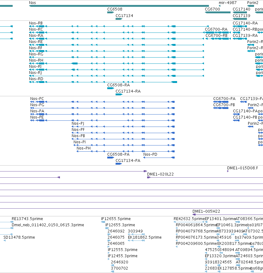Click the CG17139-RA transcript label
This screenshot has height=273, width=263.
coord(245,36)
